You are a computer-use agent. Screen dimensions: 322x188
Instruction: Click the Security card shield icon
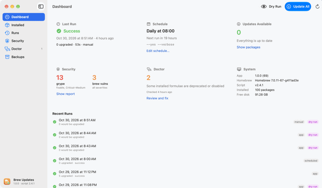coord(58,69)
